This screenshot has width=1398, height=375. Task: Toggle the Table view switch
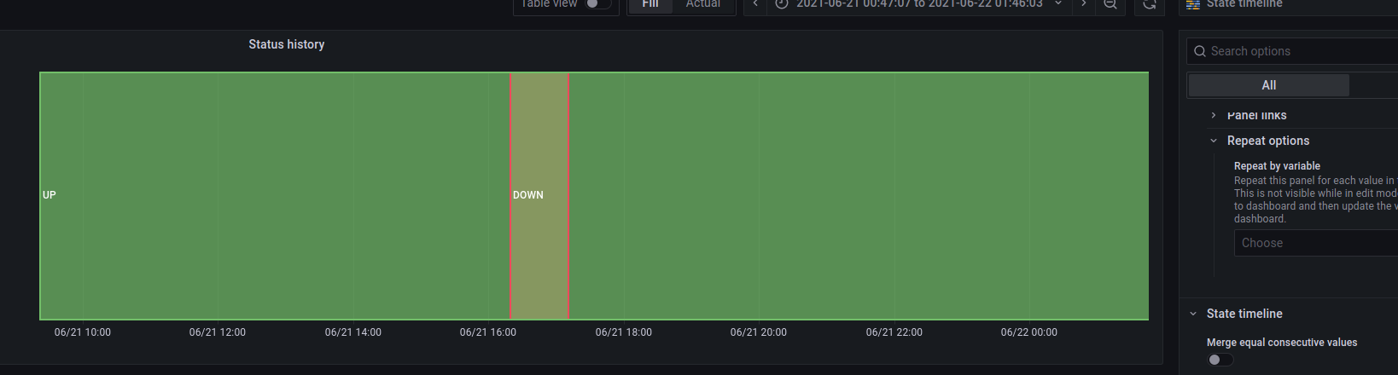[597, 3]
